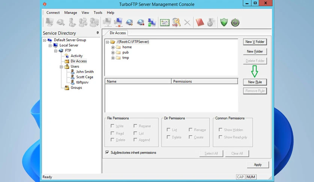The height and width of the screenshot is (182, 314).
Task: Toggle the Show Read-only checkbox
Action: [x=220, y=137]
